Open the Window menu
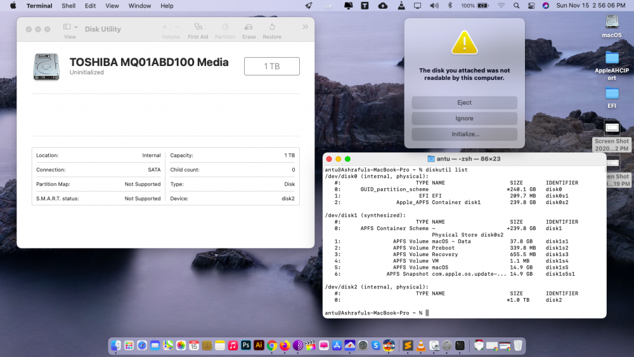Image resolution: width=634 pixels, height=357 pixels. click(139, 6)
